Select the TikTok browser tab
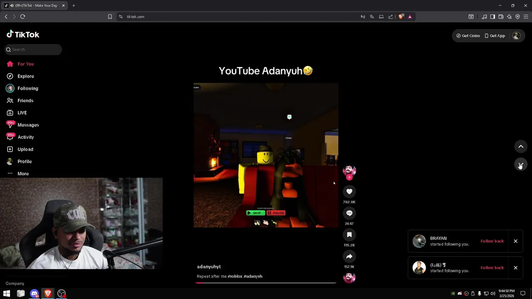Image resolution: width=532 pixels, height=299 pixels. [x=35, y=5]
